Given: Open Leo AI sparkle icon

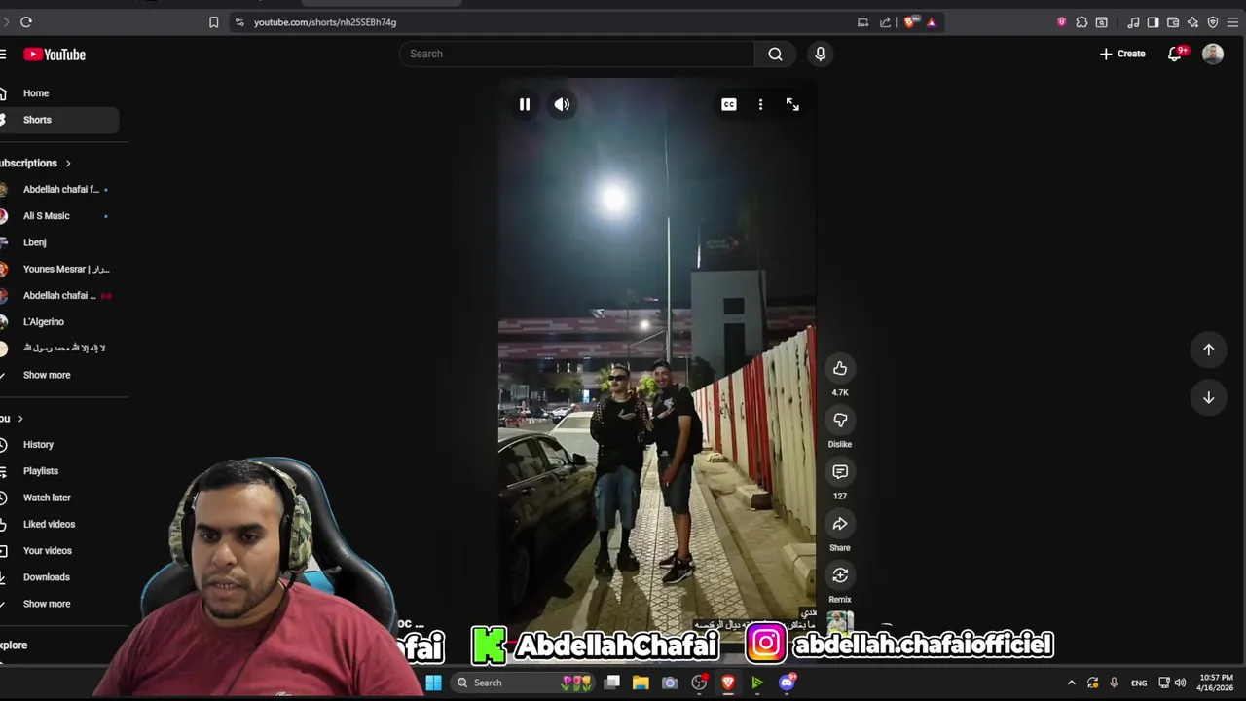Looking at the screenshot, I should (x=1192, y=22).
